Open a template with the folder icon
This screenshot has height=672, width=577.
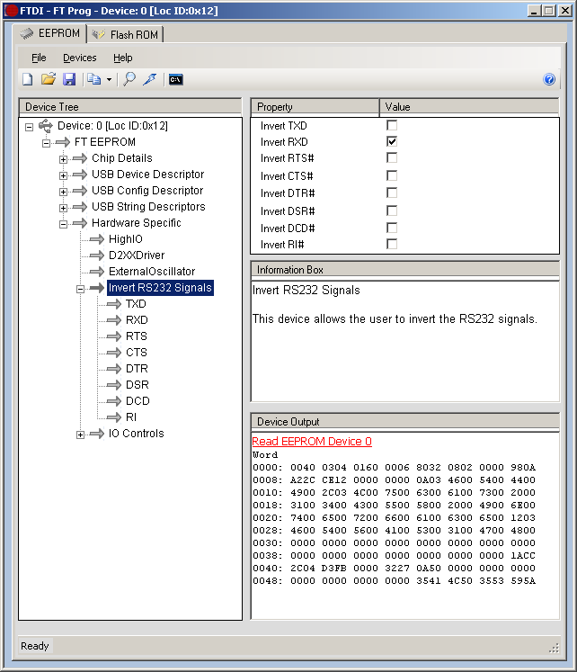pyautogui.click(x=49, y=79)
